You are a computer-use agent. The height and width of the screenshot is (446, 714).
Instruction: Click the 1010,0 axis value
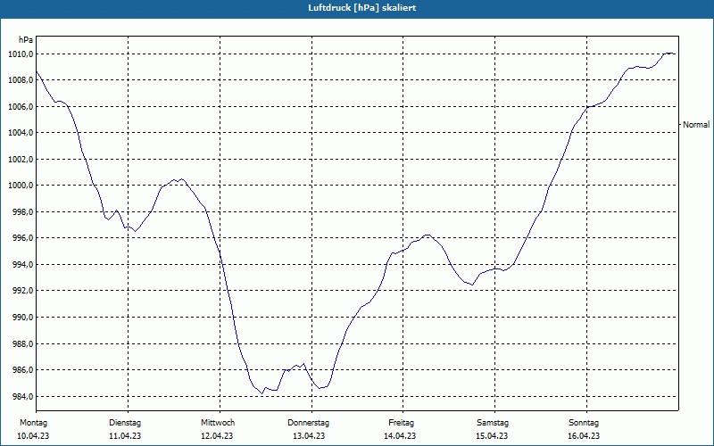(x=21, y=54)
